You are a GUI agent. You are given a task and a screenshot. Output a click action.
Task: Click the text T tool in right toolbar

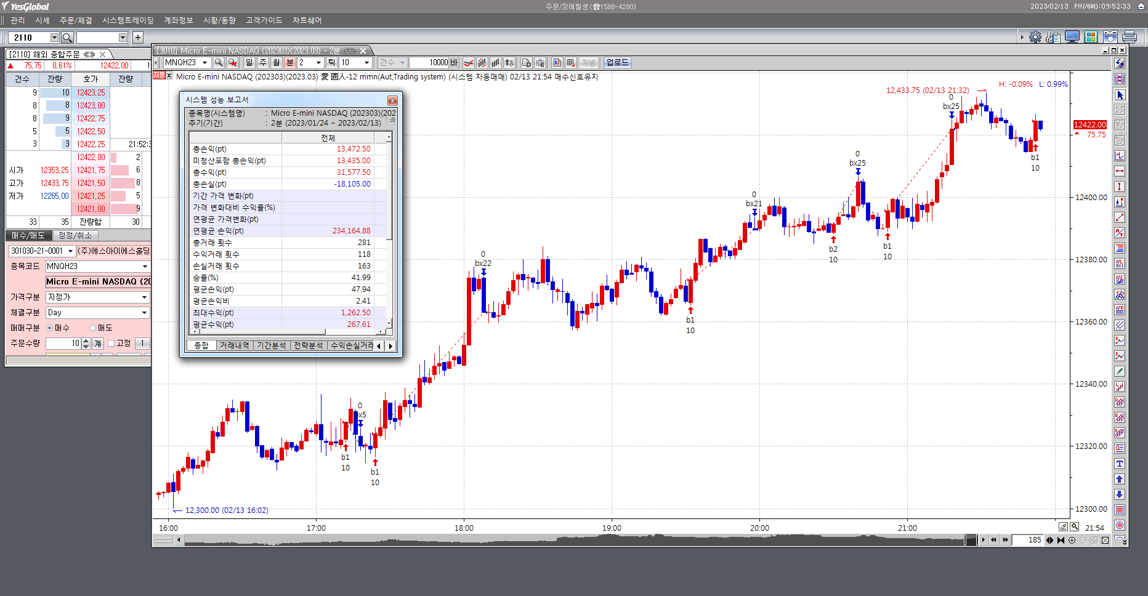[1120, 464]
